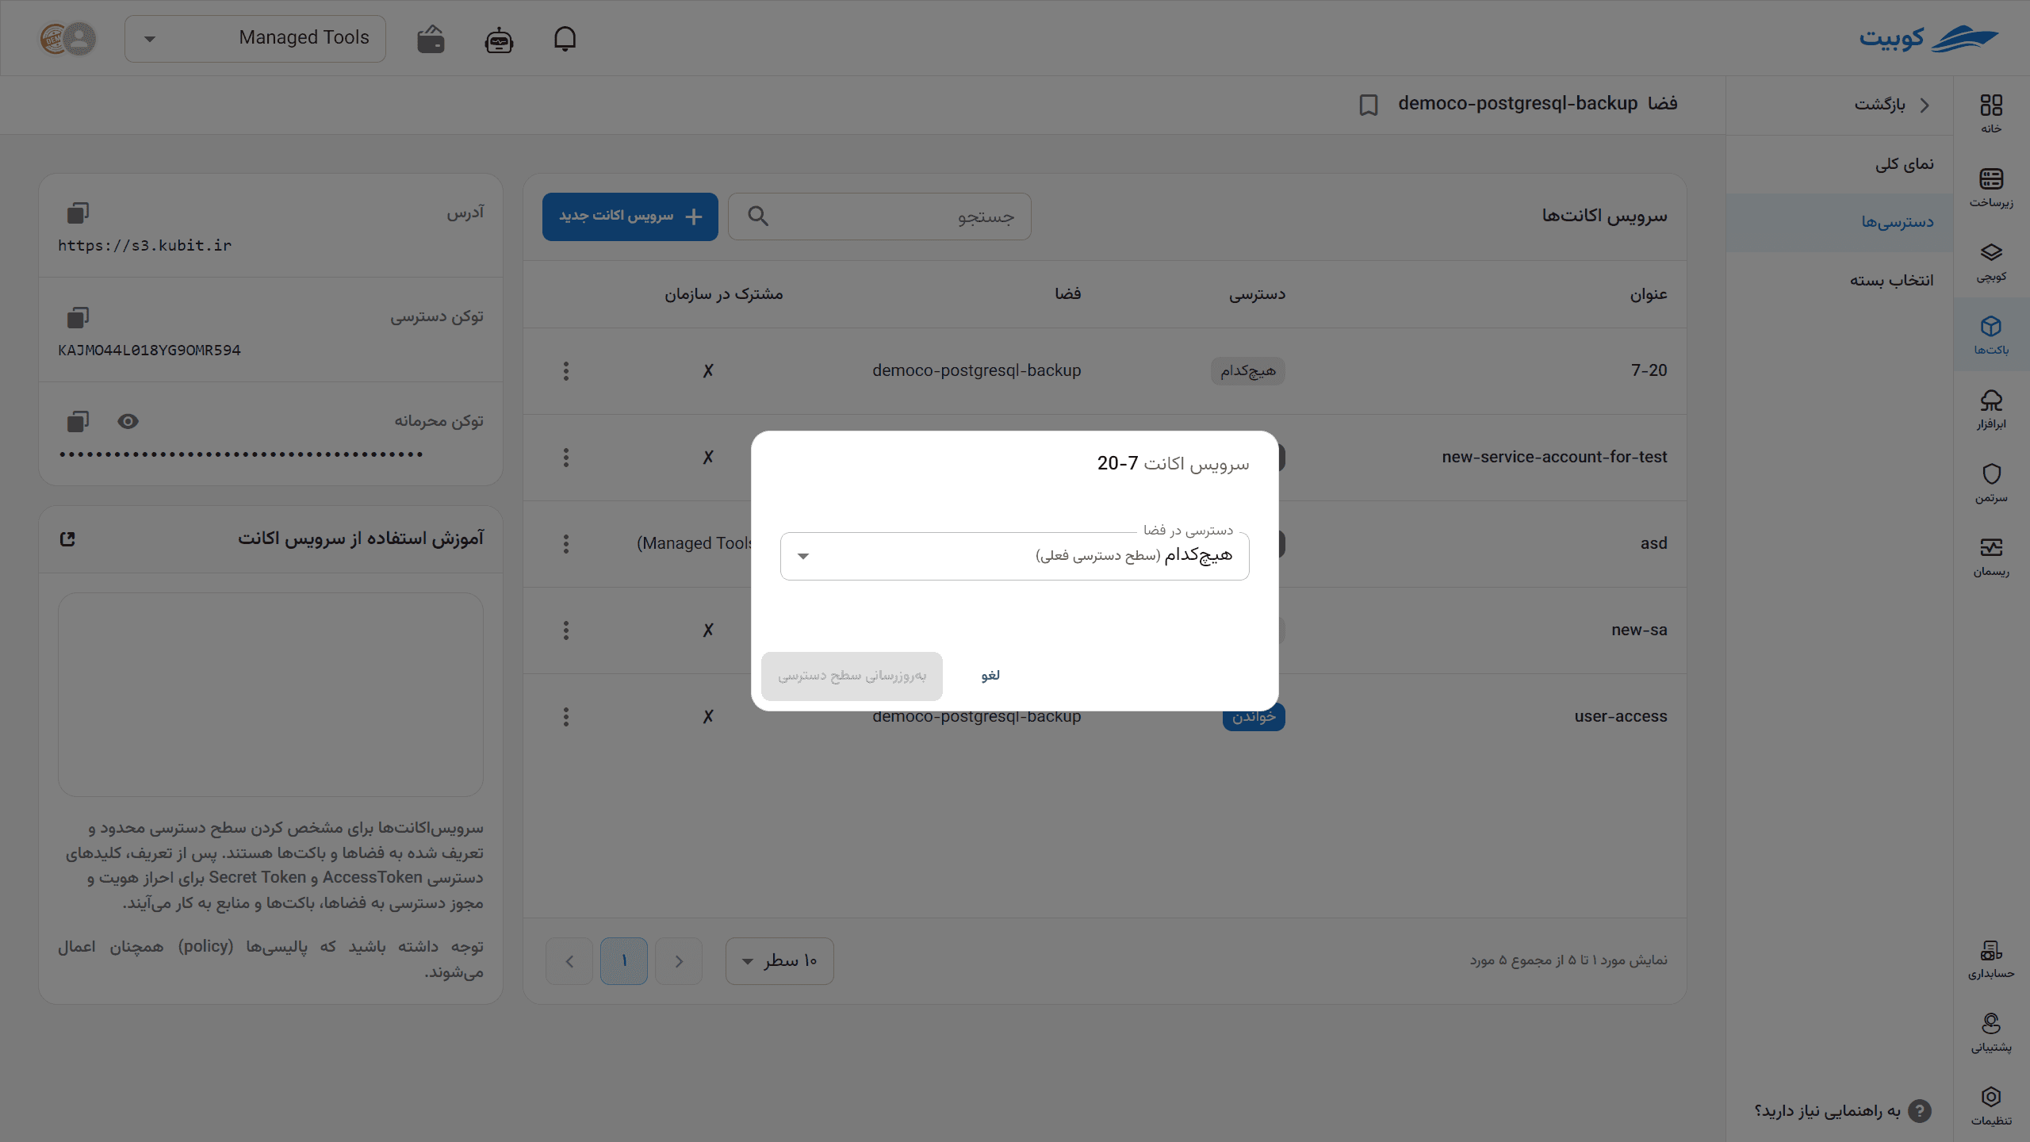Screen dimensions: 2030x1142
Task: Open row options for user-access account
Action: [x=566, y=717]
